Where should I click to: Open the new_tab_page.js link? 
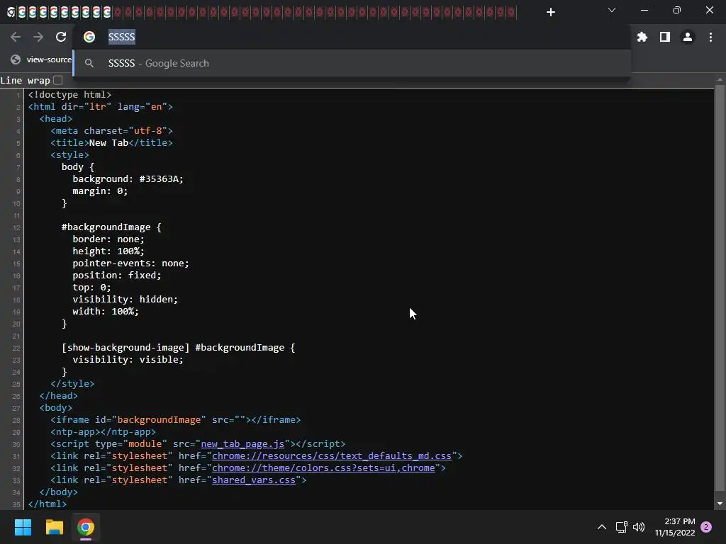tap(242, 444)
